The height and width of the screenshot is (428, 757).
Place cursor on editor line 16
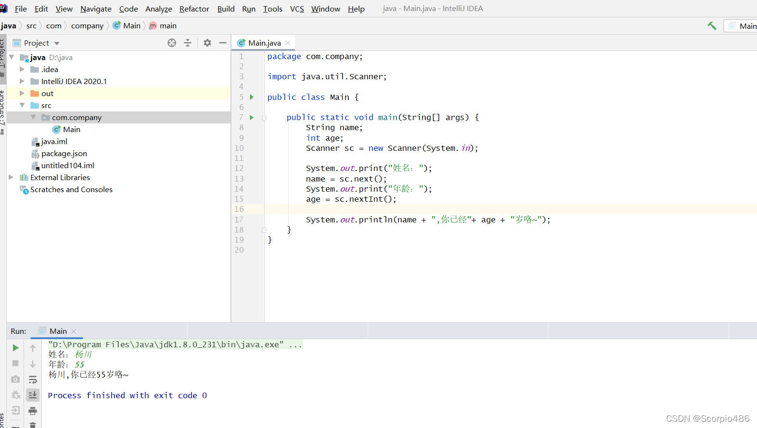click(510, 209)
